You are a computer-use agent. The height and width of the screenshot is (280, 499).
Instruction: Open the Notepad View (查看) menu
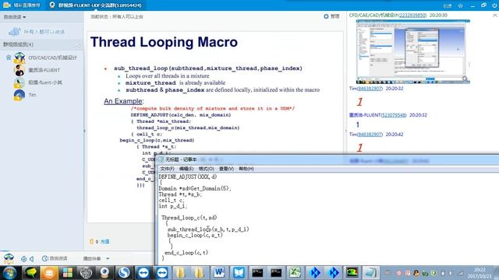coord(226,169)
